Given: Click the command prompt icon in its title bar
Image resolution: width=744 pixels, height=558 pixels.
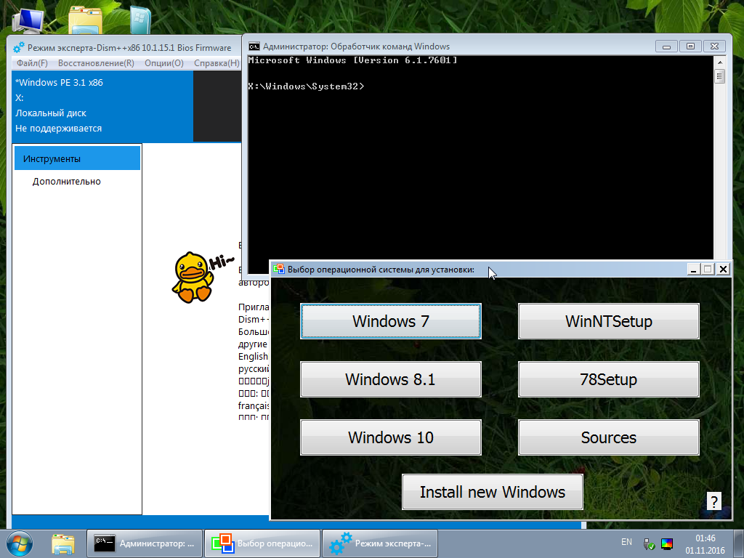Looking at the screenshot, I should tap(253, 46).
